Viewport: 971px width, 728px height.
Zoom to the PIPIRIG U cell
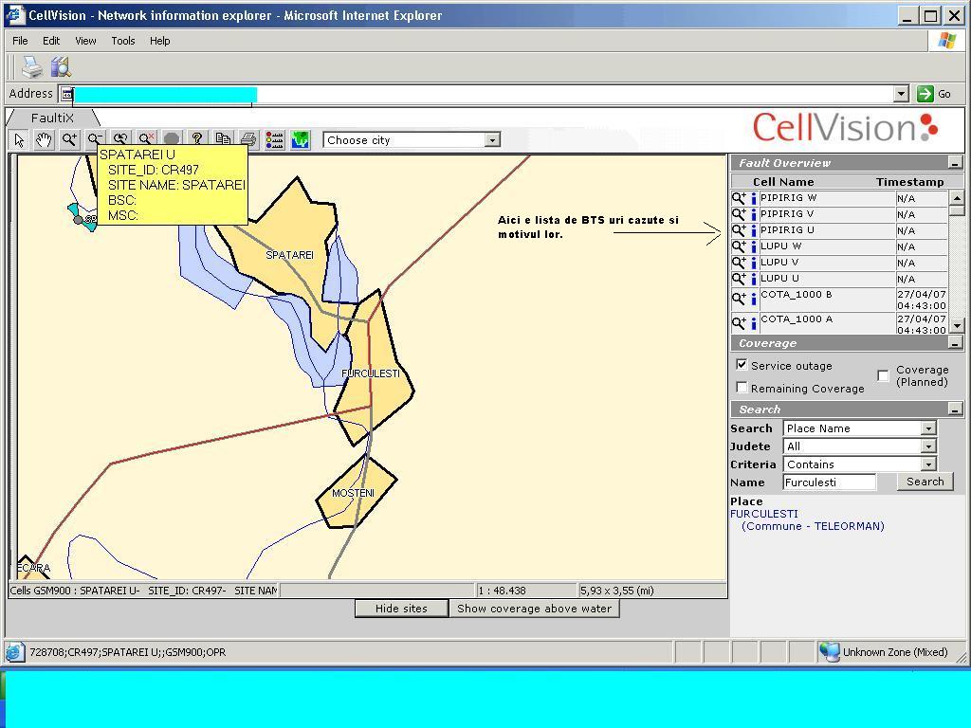(739, 230)
